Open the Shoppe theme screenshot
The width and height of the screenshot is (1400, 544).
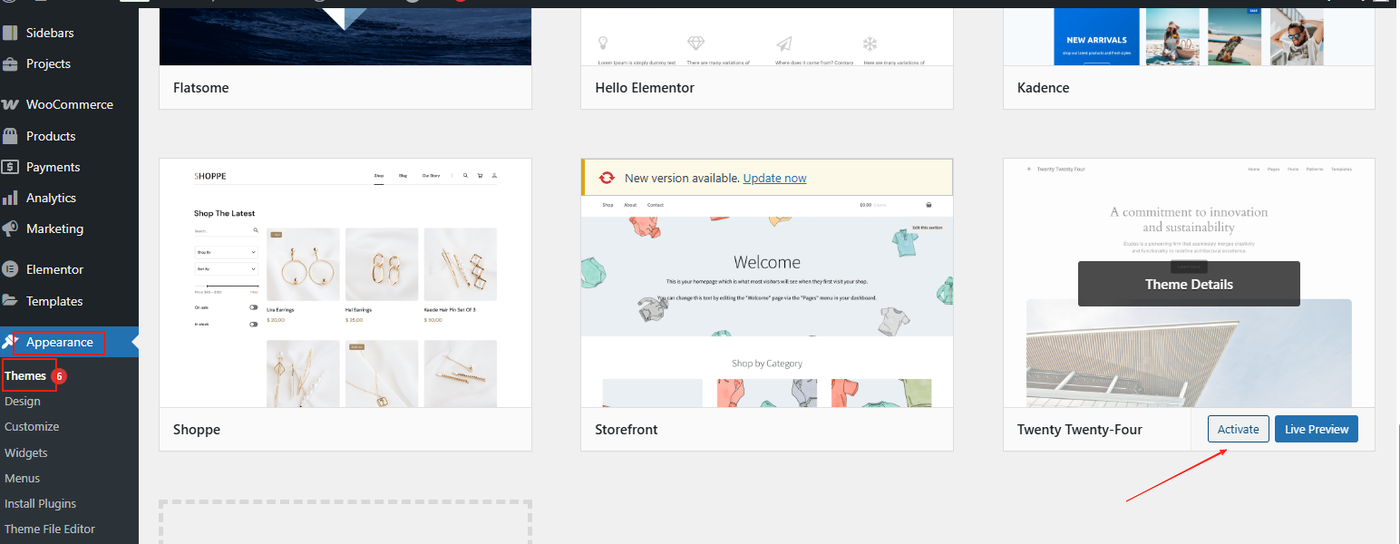click(345, 283)
